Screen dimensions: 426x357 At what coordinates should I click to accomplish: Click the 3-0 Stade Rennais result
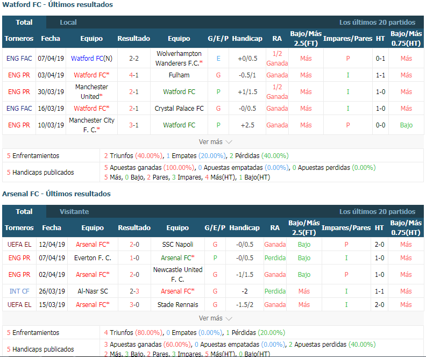[134, 305]
